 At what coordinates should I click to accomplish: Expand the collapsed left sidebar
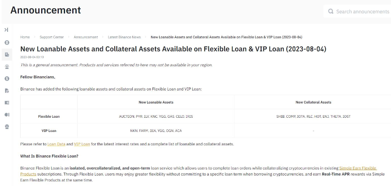(6, 30)
